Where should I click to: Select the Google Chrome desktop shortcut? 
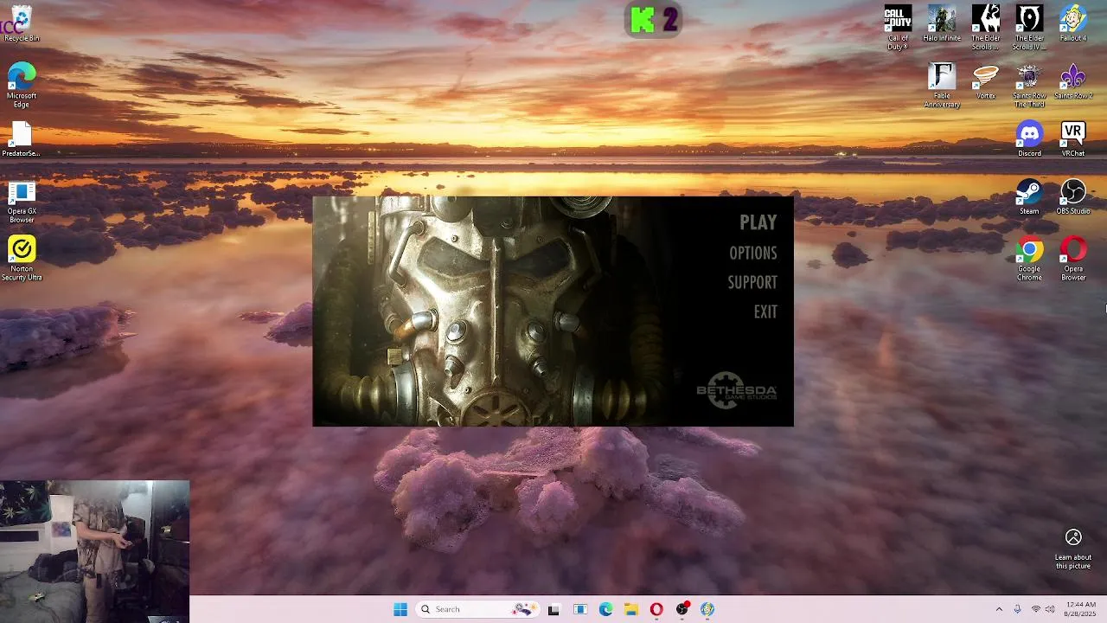point(1029,259)
